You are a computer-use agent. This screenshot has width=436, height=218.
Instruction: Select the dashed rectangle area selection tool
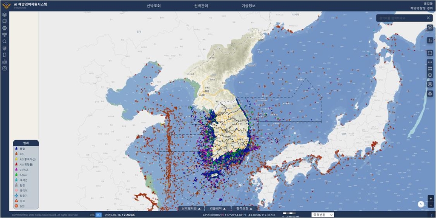pyautogui.click(x=430, y=53)
